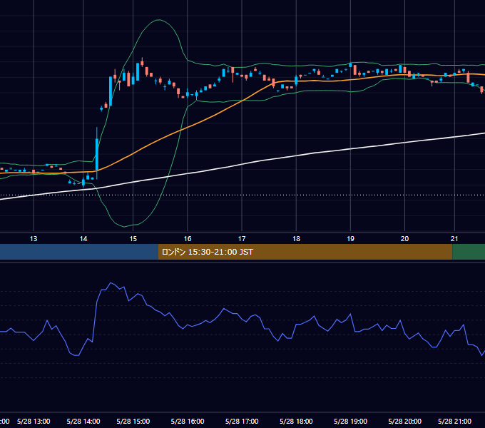The image size is (485, 428).
Task: Click the hour label 21 on price chart axis
Action: pyautogui.click(x=454, y=239)
